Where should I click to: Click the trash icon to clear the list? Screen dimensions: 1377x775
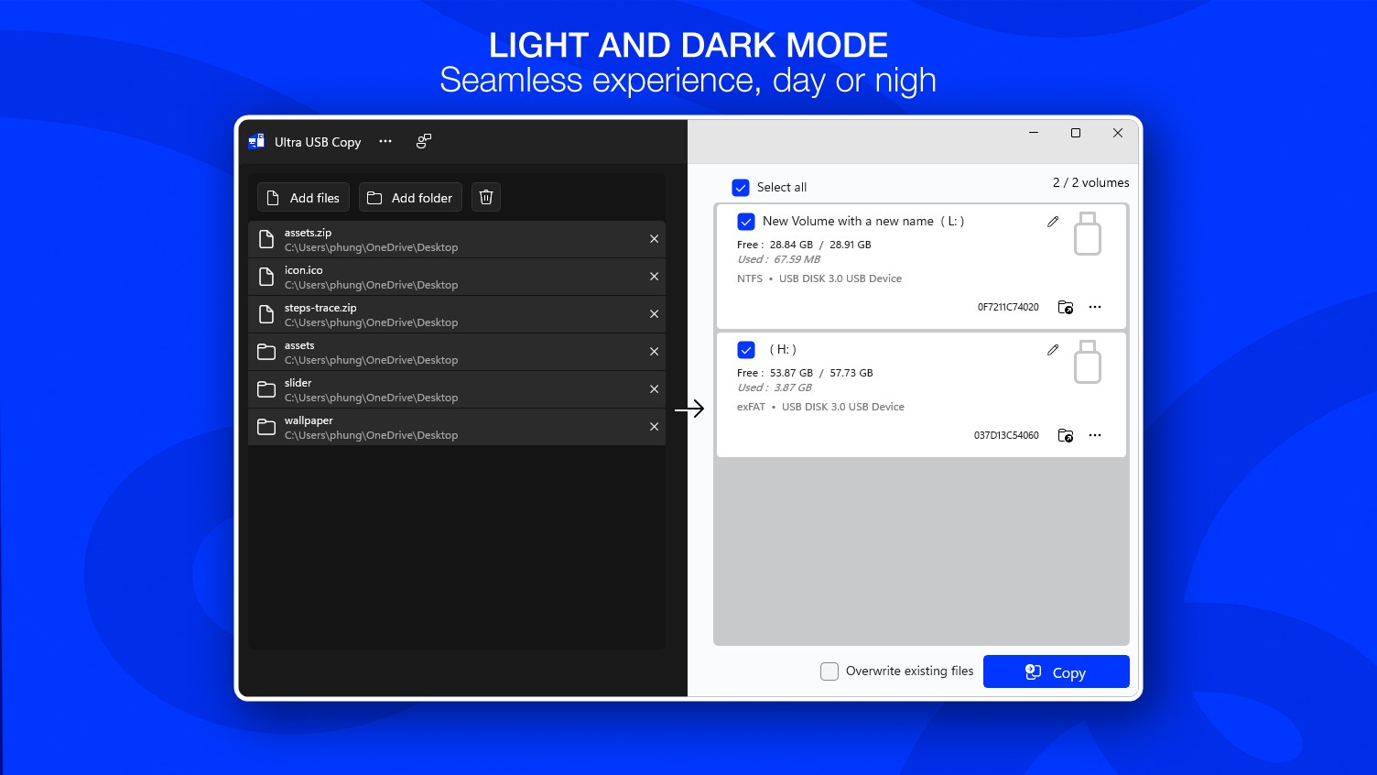pos(486,197)
